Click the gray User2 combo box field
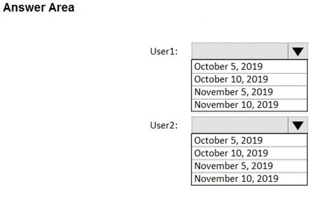 click(240, 125)
